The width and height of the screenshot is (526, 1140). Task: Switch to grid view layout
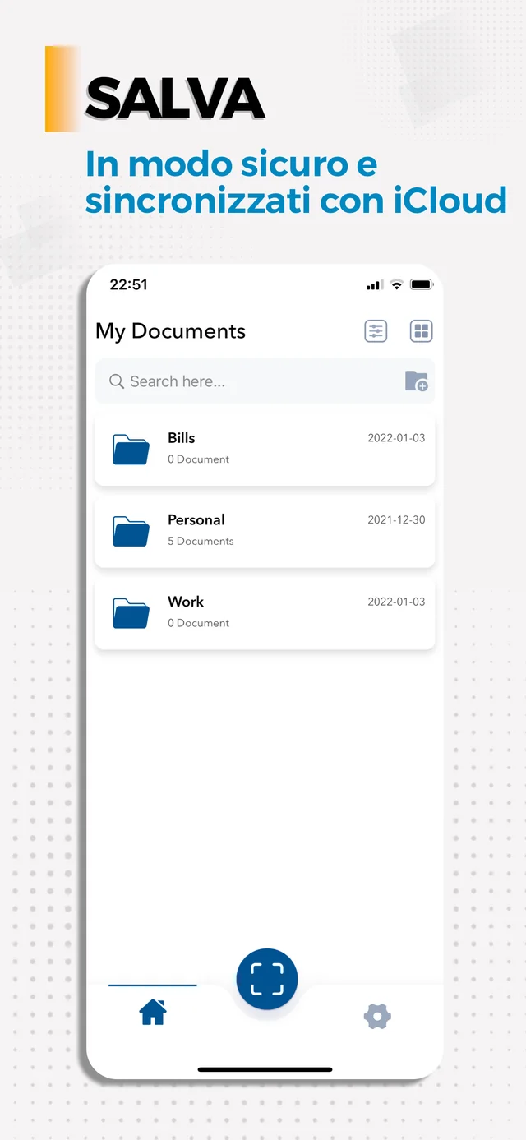point(421,331)
